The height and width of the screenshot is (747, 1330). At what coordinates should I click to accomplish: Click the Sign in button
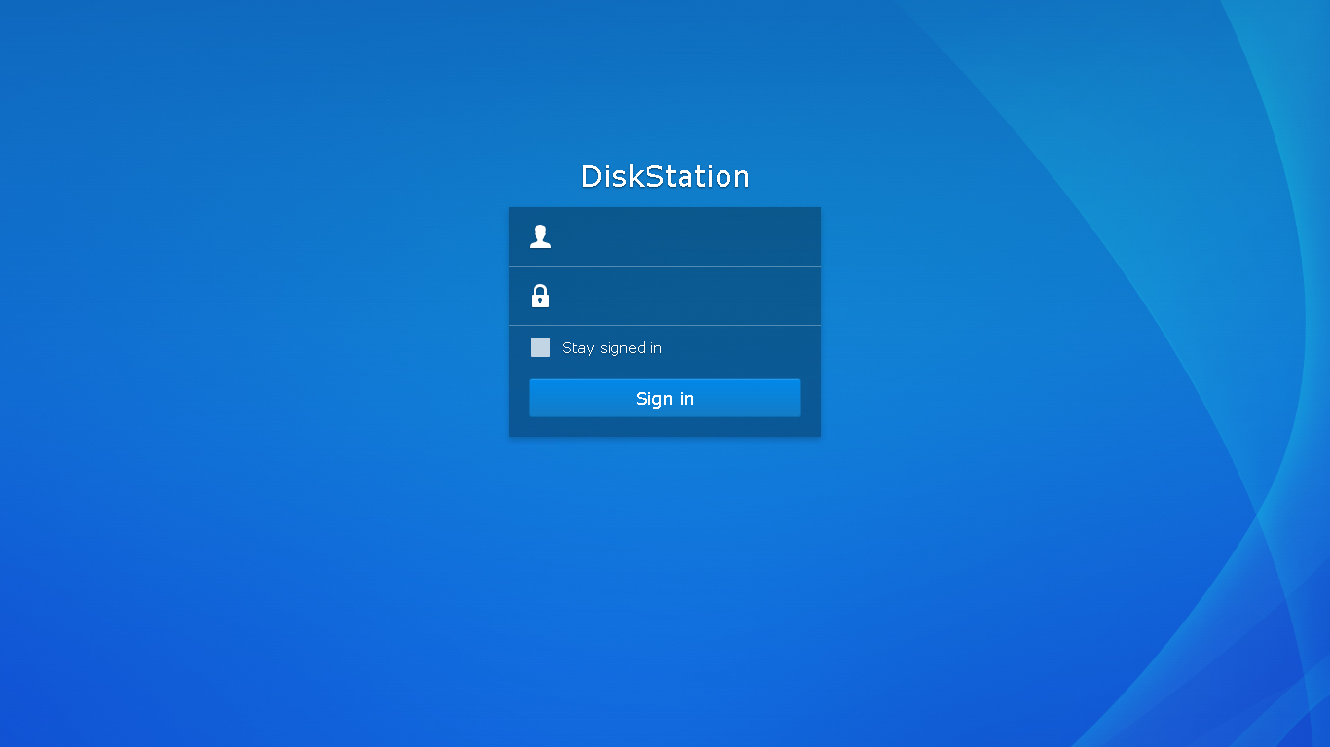coord(665,398)
